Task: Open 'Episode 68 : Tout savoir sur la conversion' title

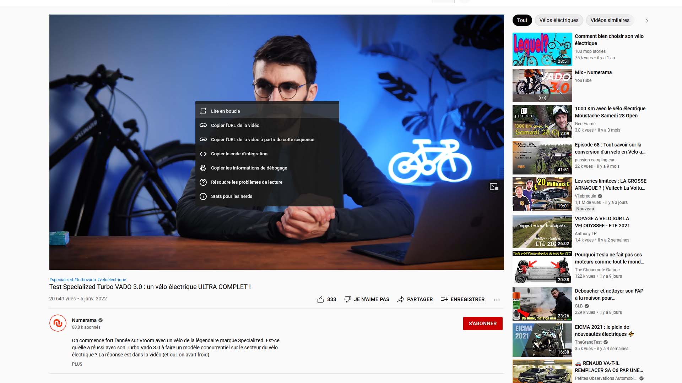Action: [610, 148]
